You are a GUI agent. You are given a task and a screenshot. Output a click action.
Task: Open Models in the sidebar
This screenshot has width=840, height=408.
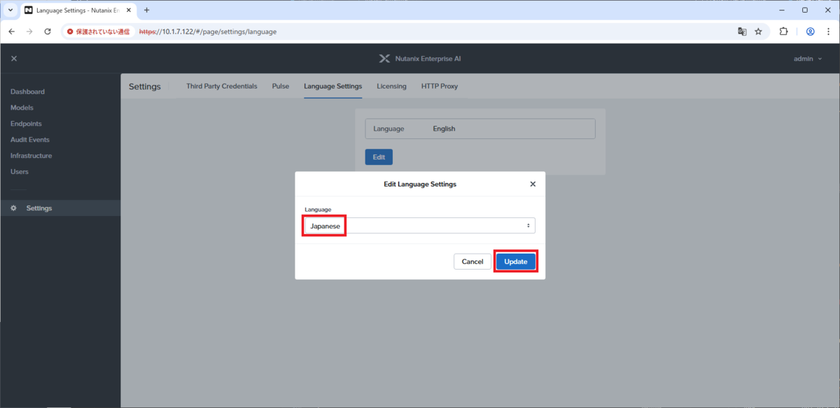coord(22,108)
